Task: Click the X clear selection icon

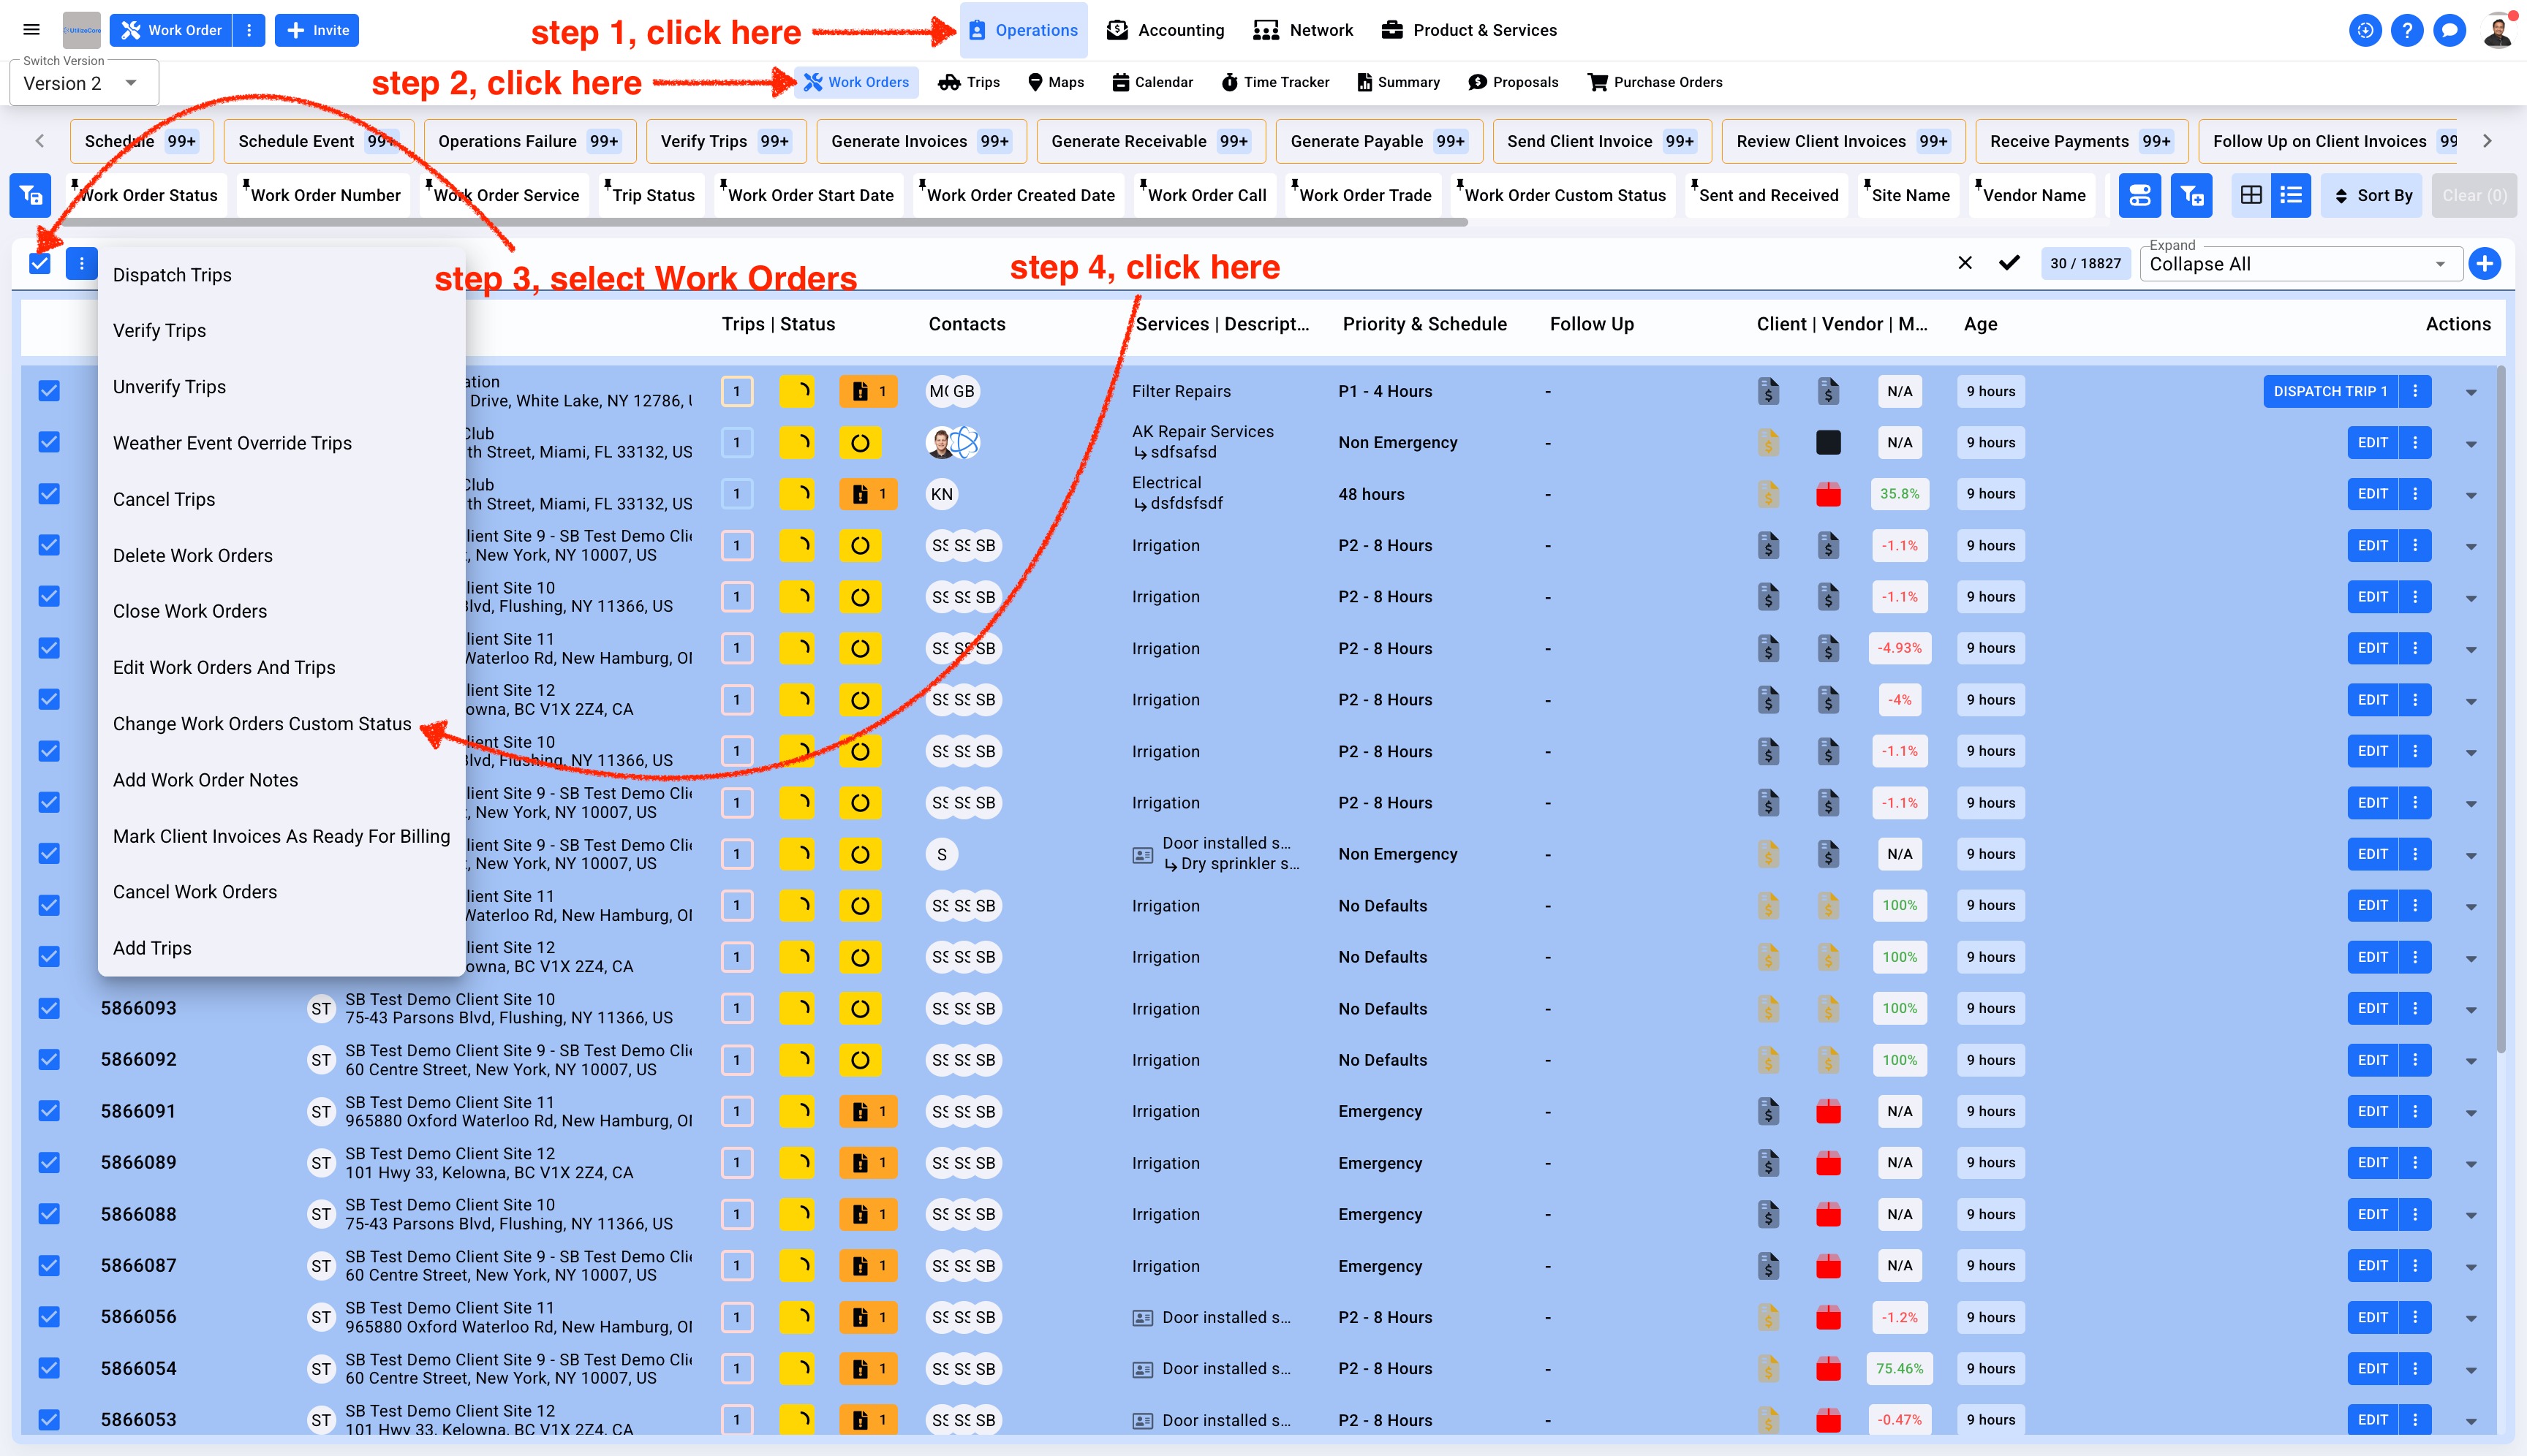Action: tap(1965, 263)
